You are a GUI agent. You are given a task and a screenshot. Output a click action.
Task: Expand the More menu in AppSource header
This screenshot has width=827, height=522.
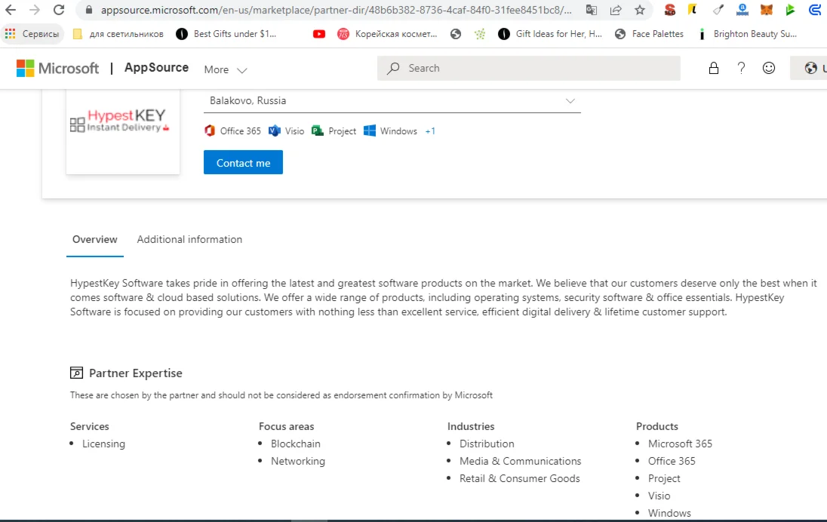point(225,69)
